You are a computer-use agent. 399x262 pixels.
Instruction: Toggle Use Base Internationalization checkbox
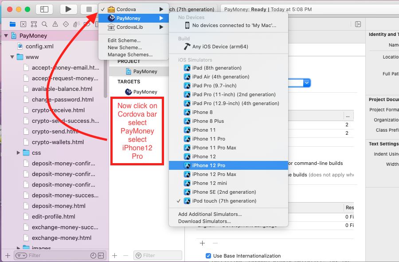click(x=208, y=256)
